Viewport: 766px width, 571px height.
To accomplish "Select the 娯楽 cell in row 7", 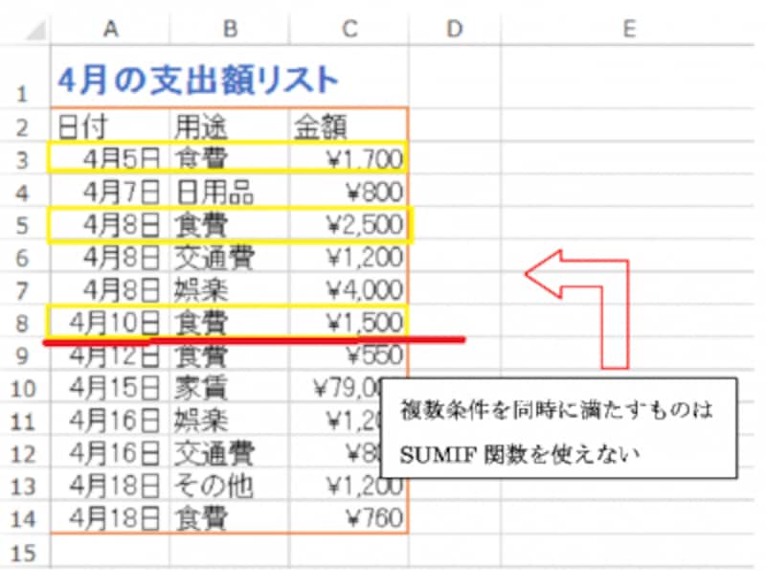I will pos(230,289).
